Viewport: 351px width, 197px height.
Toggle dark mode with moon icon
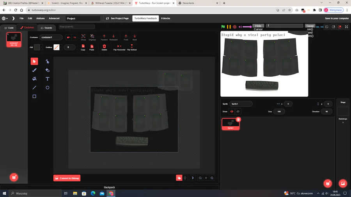[13, 18]
